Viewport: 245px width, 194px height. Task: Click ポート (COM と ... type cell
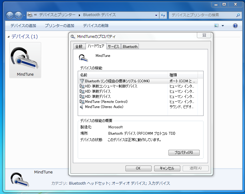182,81
